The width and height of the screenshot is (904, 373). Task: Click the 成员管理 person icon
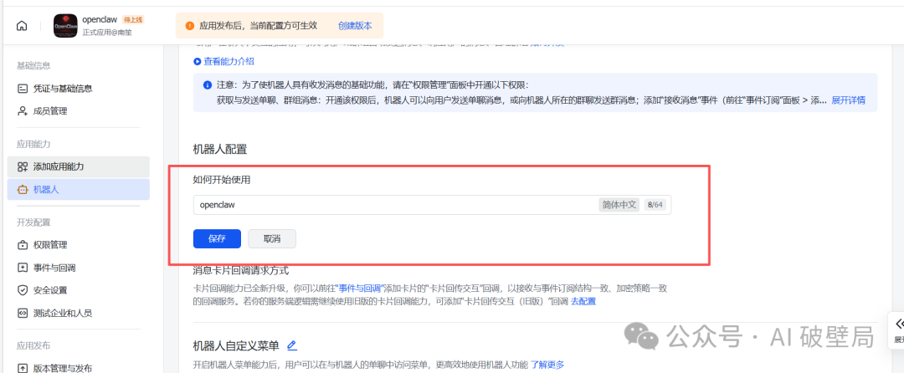coord(23,111)
